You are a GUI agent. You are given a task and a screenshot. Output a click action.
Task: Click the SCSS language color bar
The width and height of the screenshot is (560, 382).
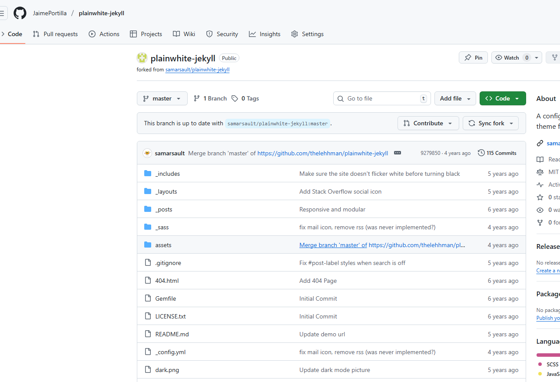[548, 355]
